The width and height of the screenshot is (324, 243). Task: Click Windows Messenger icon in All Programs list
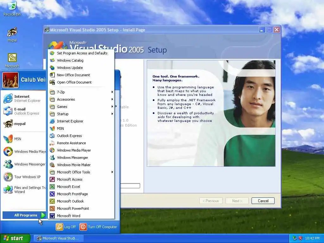click(52, 158)
